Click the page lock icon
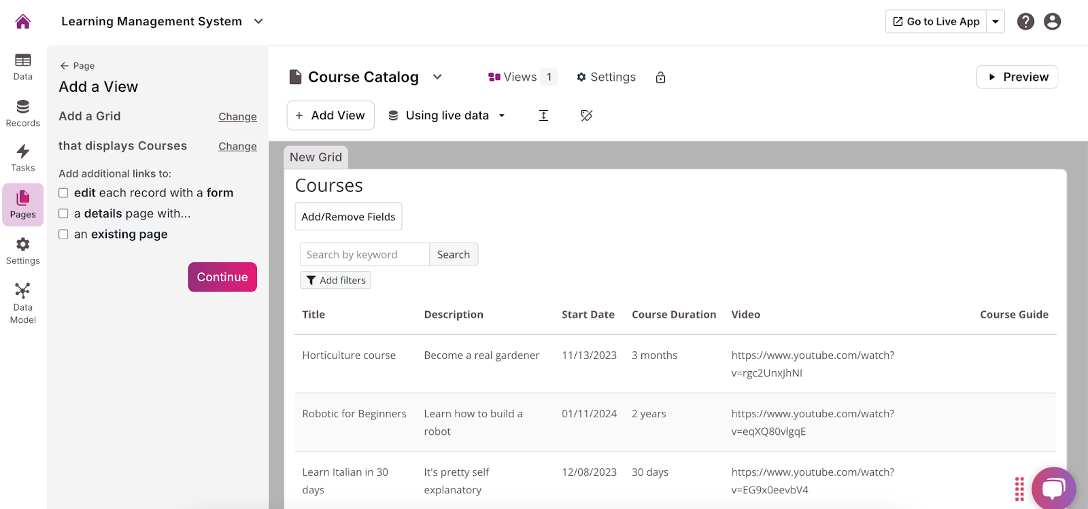 pyautogui.click(x=660, y=77)
